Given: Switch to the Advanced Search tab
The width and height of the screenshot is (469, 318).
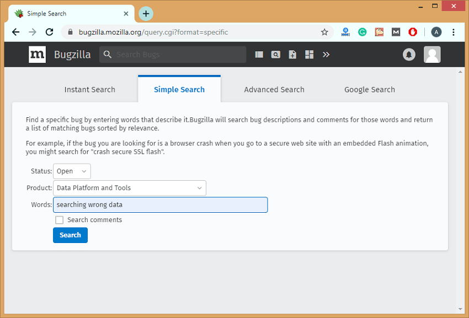Looking at the screenshot, I should [274, 90].
